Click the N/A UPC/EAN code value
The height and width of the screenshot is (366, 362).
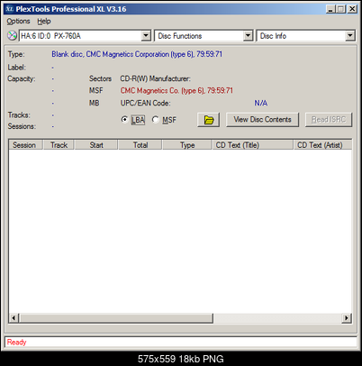pos(261,103)
